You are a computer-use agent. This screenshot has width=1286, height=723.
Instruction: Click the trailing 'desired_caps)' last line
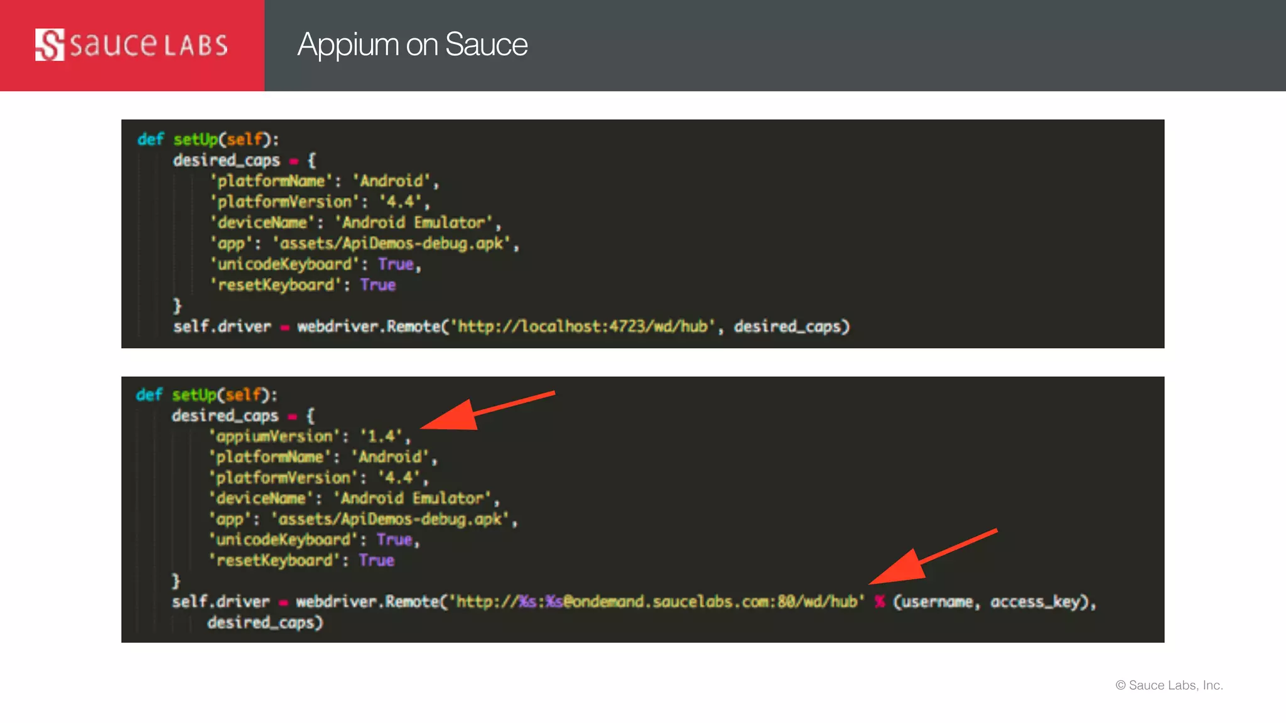point(266,623)
